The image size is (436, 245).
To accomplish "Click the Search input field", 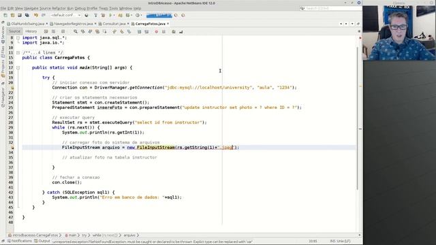I will 331,8.
